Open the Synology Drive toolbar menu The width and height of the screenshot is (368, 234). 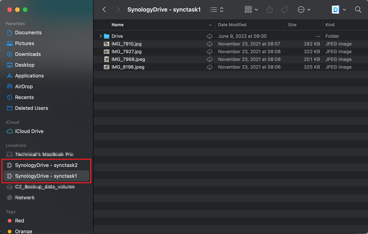(x=339, y=10)
